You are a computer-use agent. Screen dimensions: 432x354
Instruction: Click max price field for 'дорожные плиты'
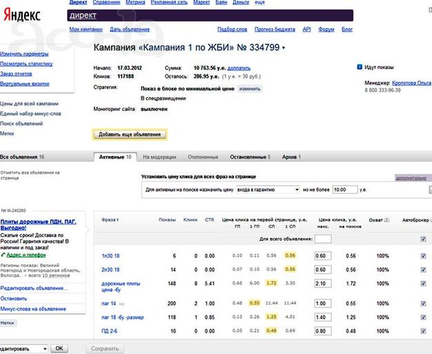(x=323, y=284)
